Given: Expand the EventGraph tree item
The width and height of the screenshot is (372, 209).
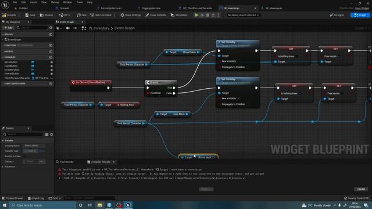Looking at the screenshot, I should 2,39.
